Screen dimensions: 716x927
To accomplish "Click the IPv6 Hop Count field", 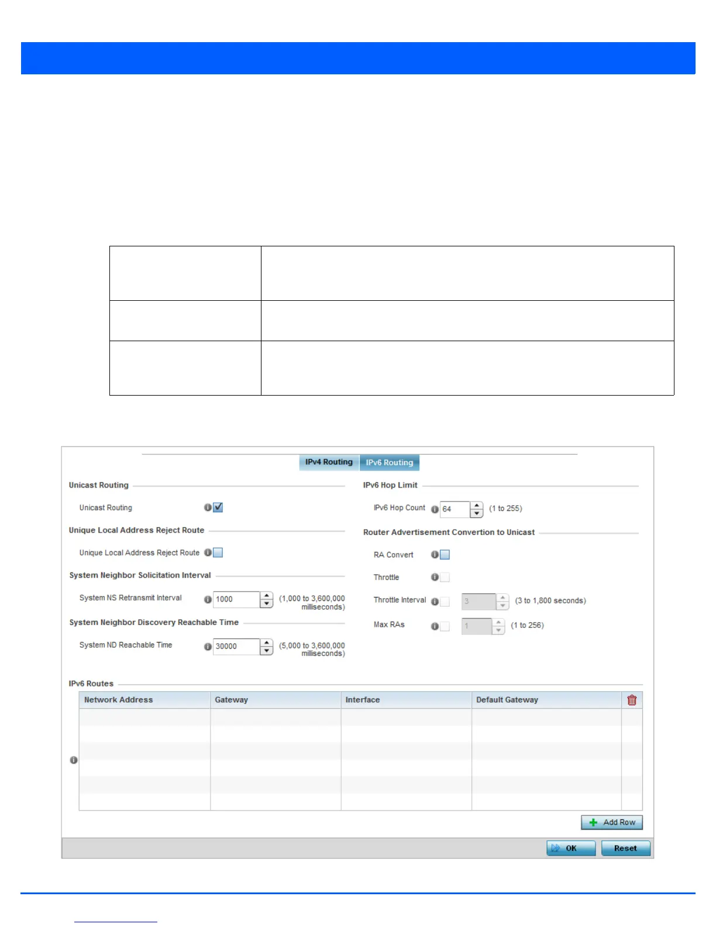I will click(x=455, y=509).
